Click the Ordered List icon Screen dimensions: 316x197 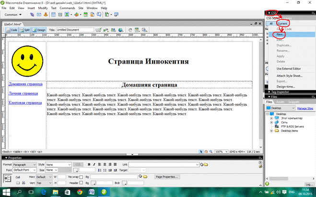[105, 170]
